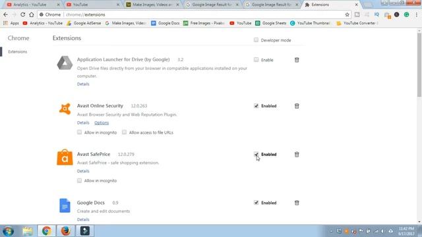Reload the page with the refresh icon
Screen dimensions: 422x237
coord(22,14)
